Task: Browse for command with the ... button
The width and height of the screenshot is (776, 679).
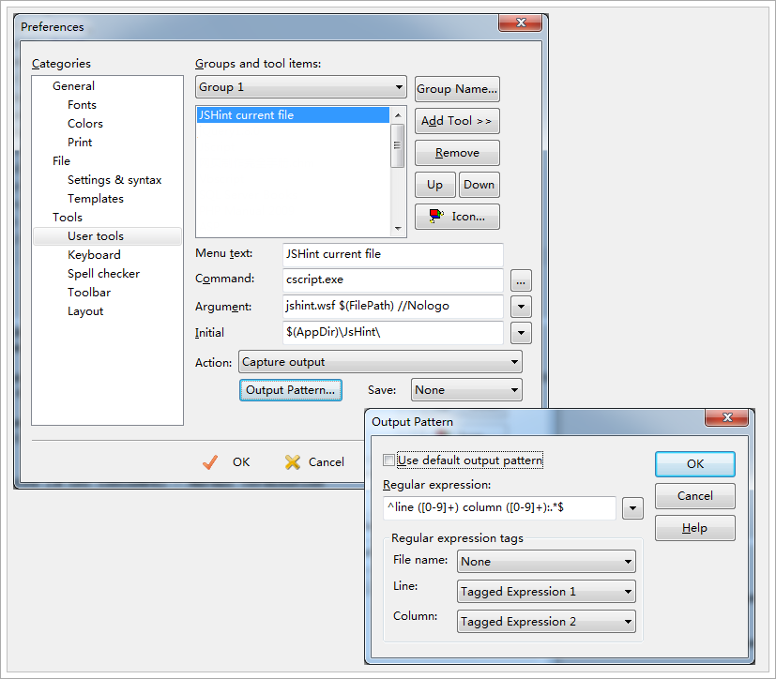Action: [521, 280]
